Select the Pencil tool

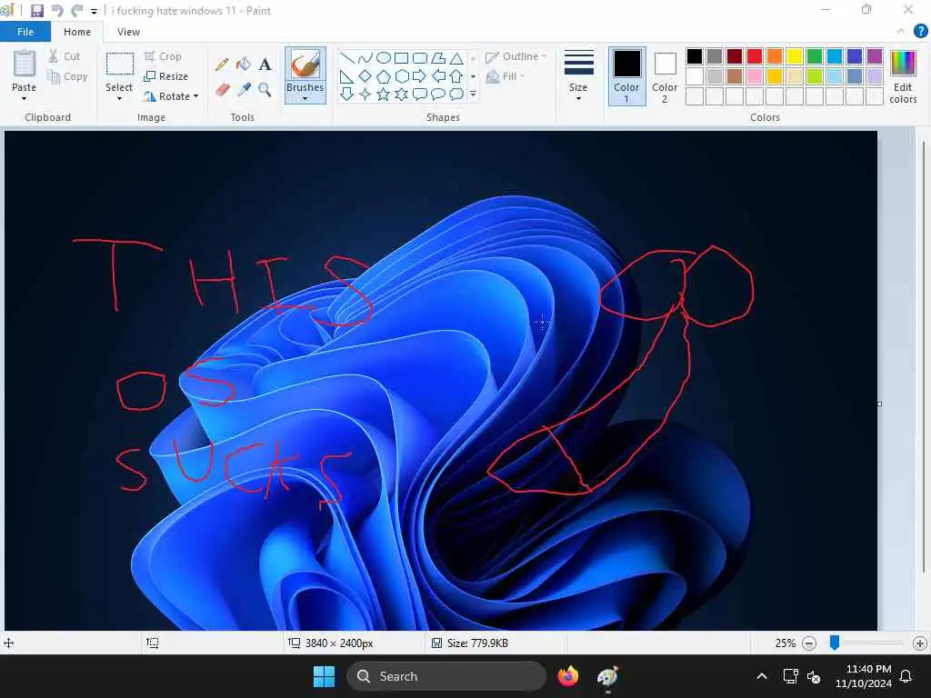(222, 65)
